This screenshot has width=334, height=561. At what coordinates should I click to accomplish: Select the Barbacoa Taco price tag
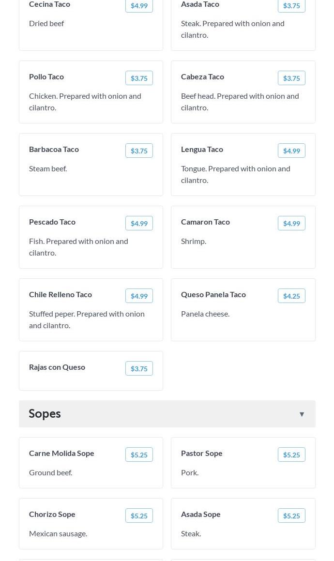point(139,151)
